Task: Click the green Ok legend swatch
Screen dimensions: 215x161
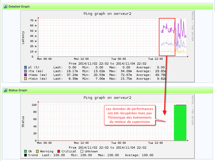Action: pyautogui.click(x=25, y=151)
